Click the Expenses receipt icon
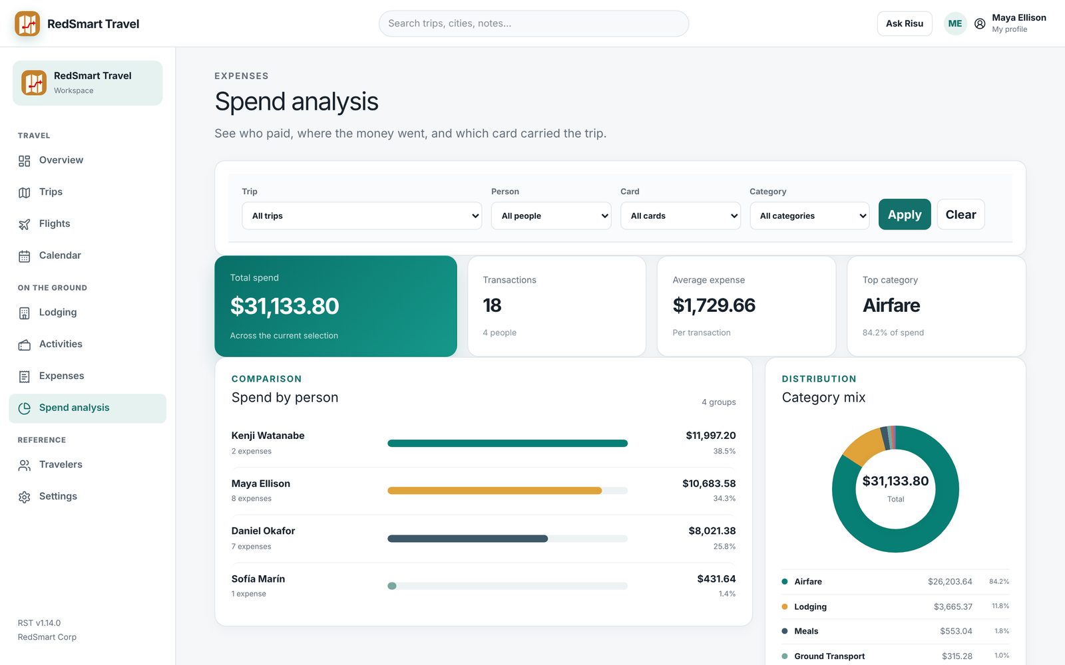1065x665 pixels. [x=25, y=377]
